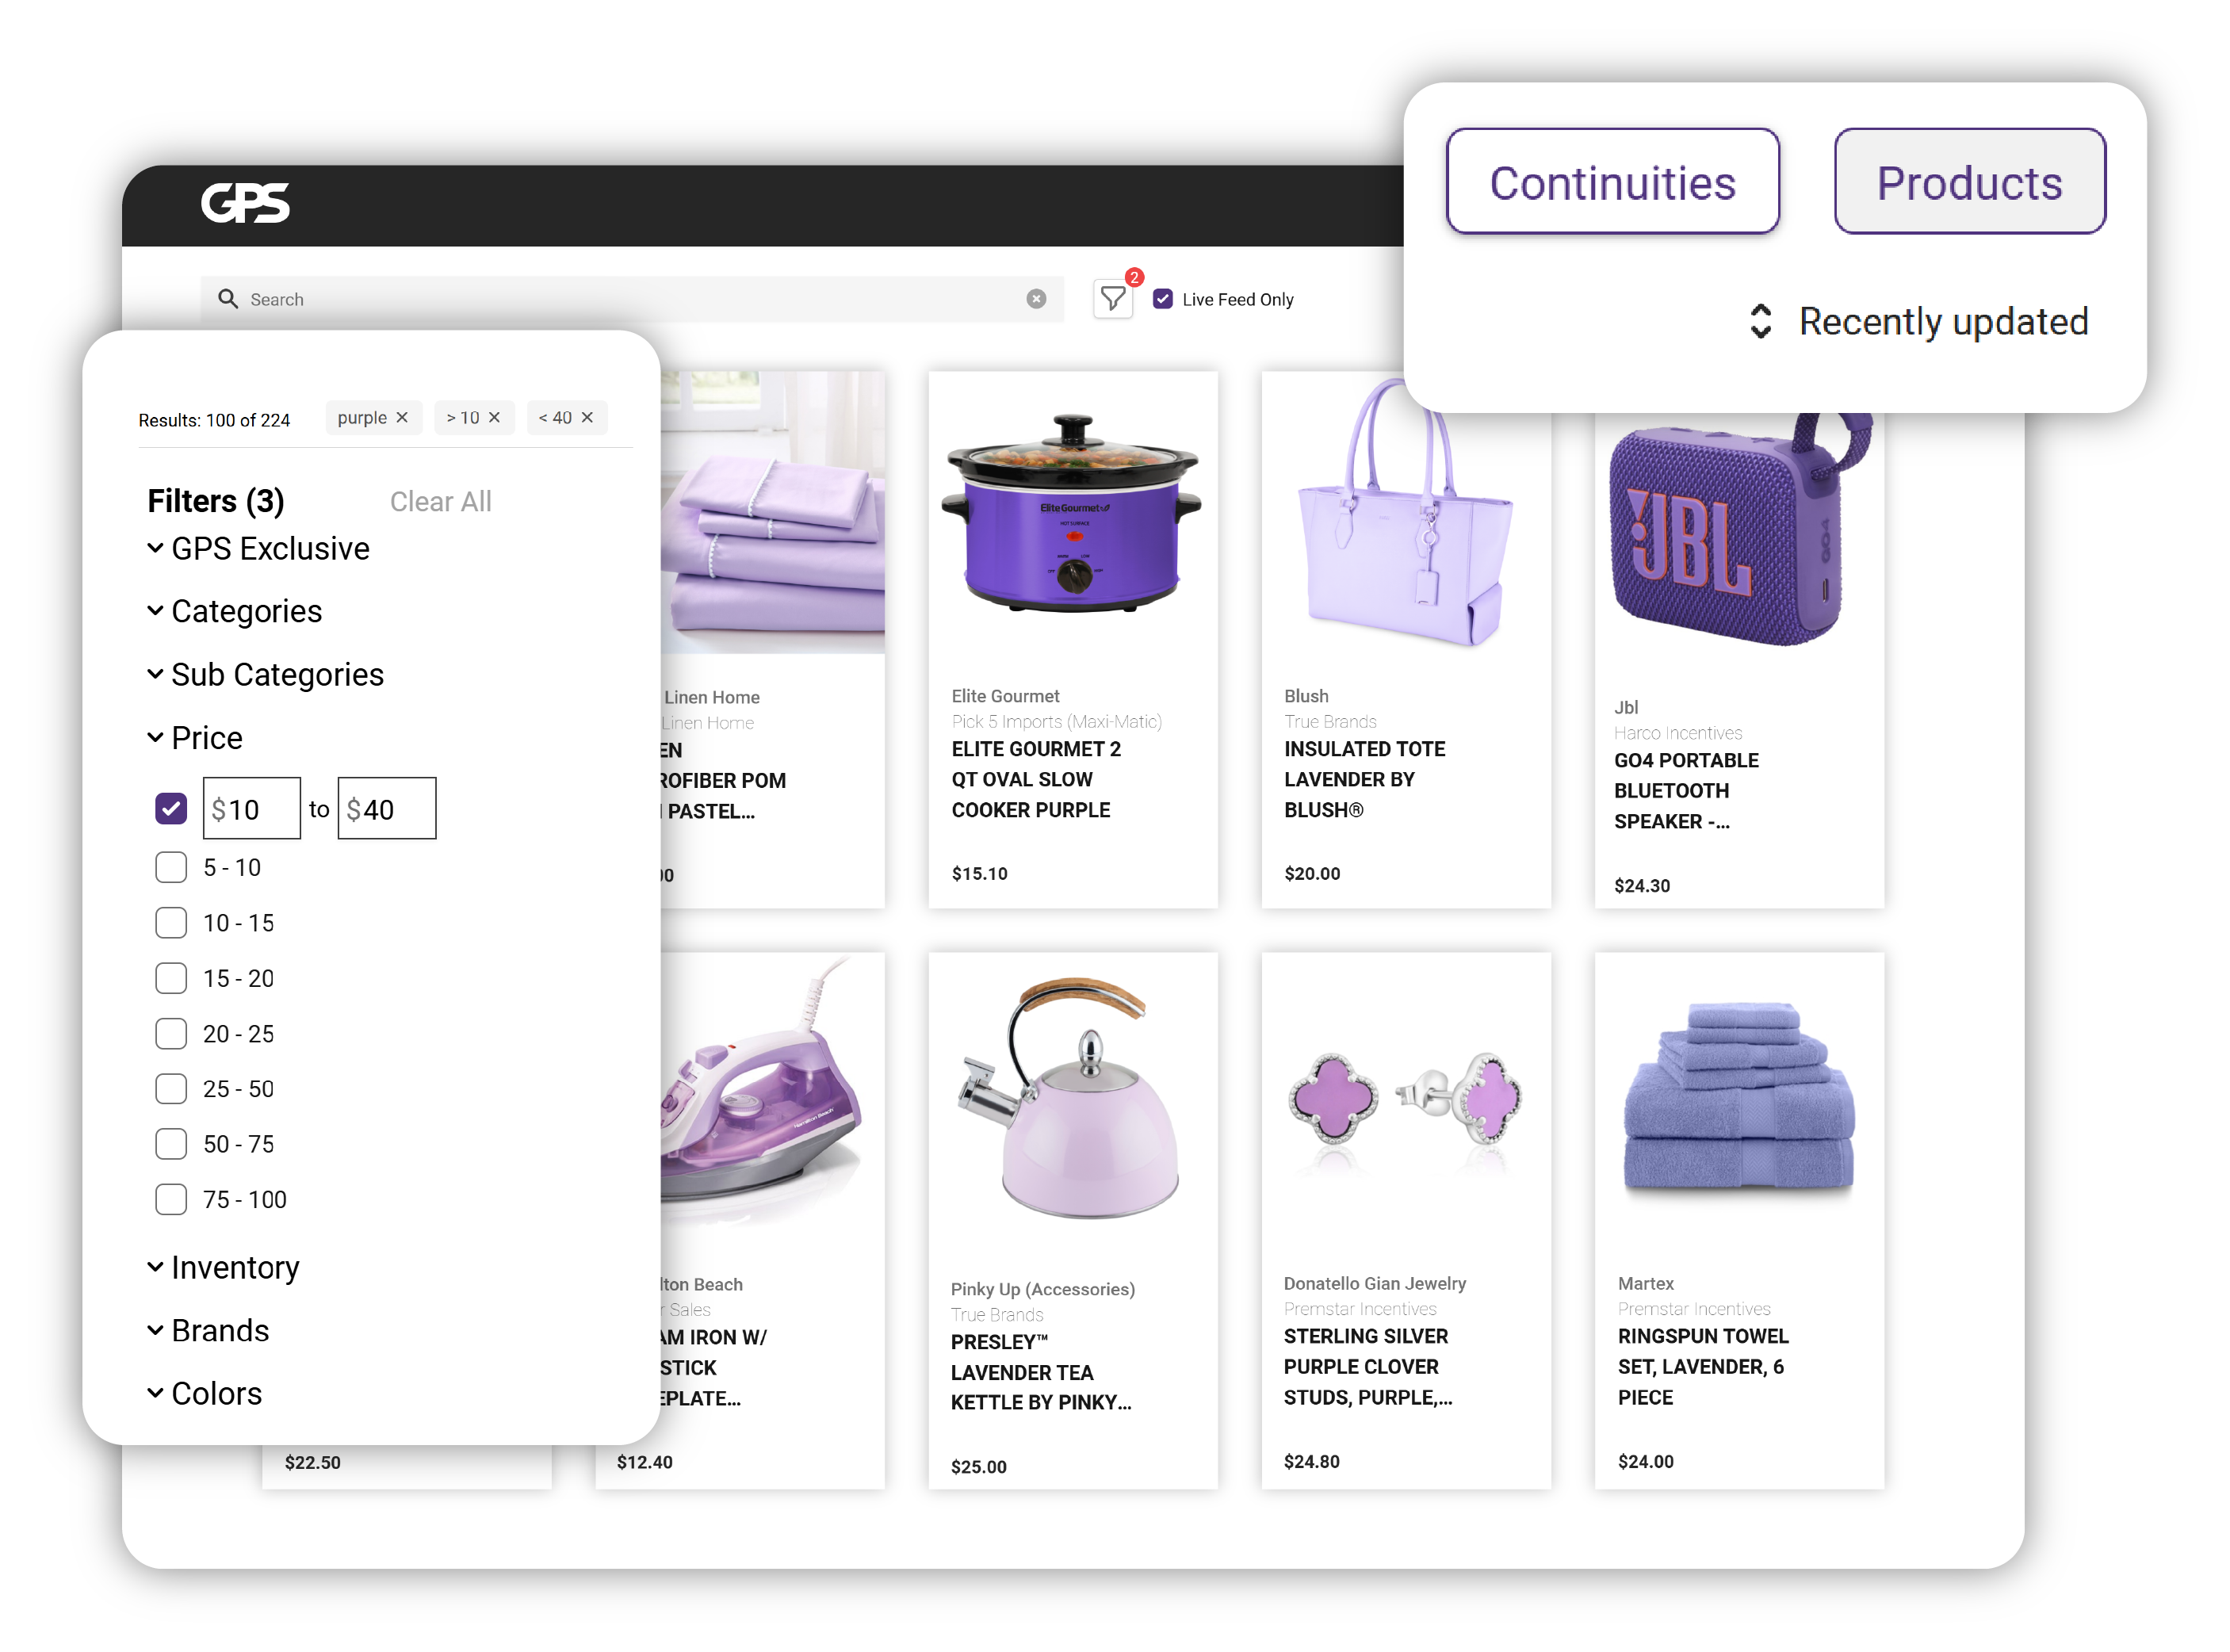This screenshot has width=2230, height=1652.
Task: Click STERLING SILVER PURPLE CLOVER STUDS title
Action: click(1368, 1367)
